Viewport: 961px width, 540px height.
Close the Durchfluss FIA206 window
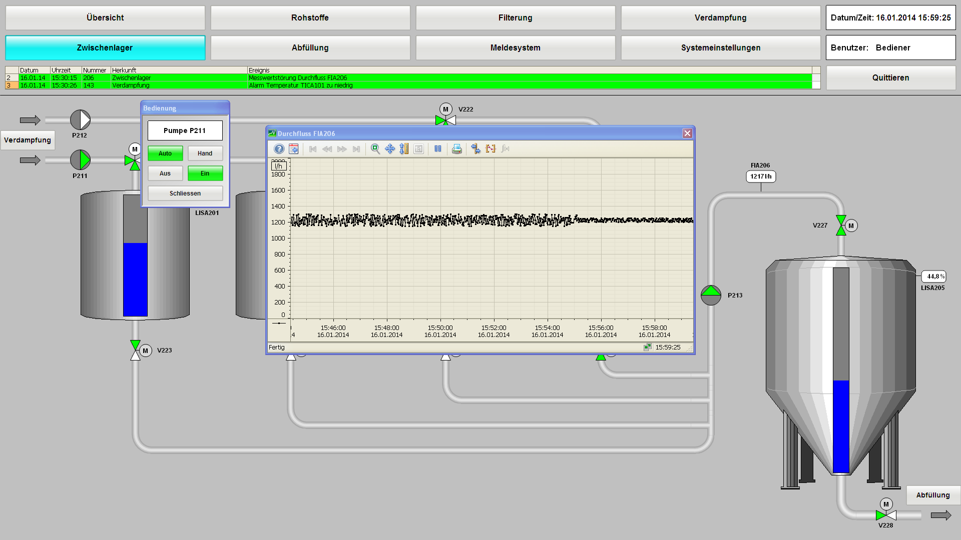pyautogui.click(x=687, y=133)
